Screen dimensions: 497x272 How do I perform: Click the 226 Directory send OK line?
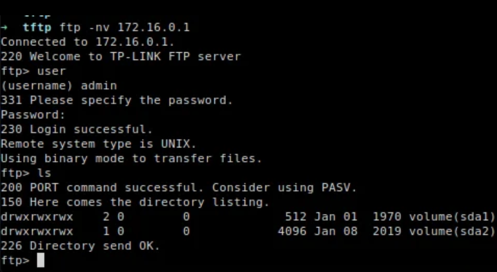[x=80, y=246]
